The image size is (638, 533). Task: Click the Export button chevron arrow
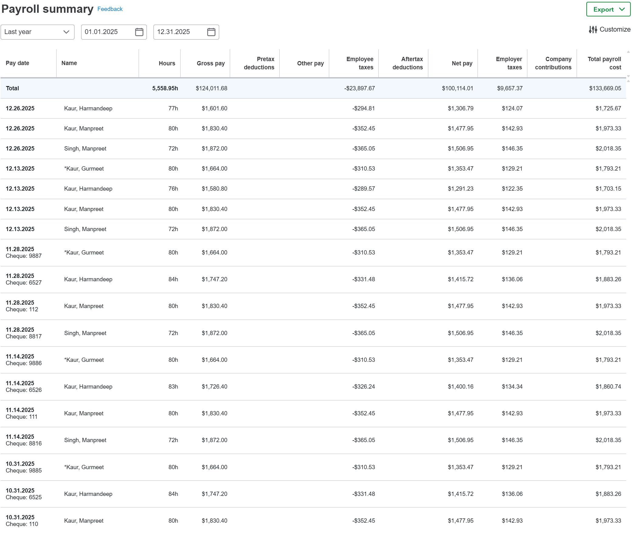point(622,9)
